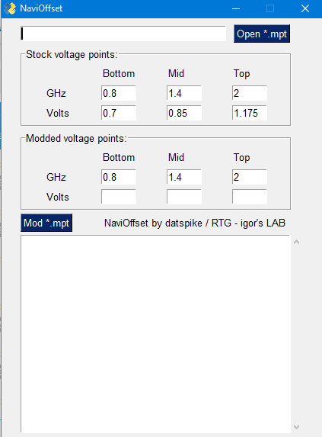The image size is (322, 437).
Task: Click empty Modded Mid Volts field
Action: [x=184, y=197]
